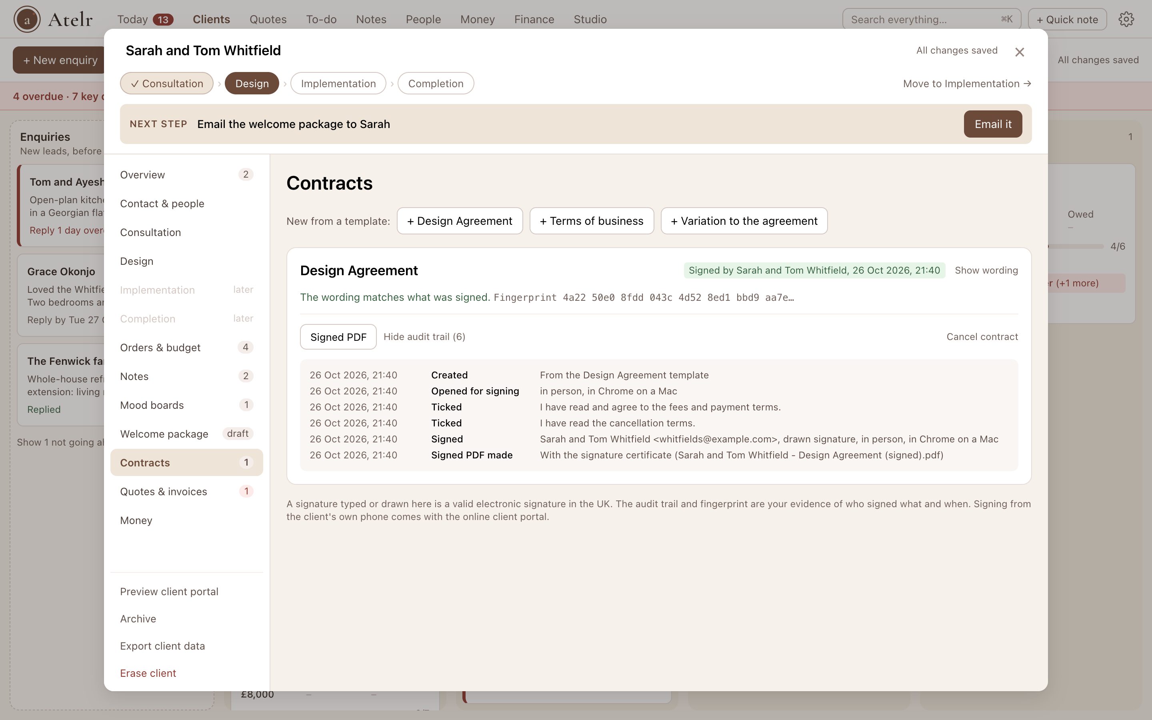
Task: Click Erase client
Action: 148,673
